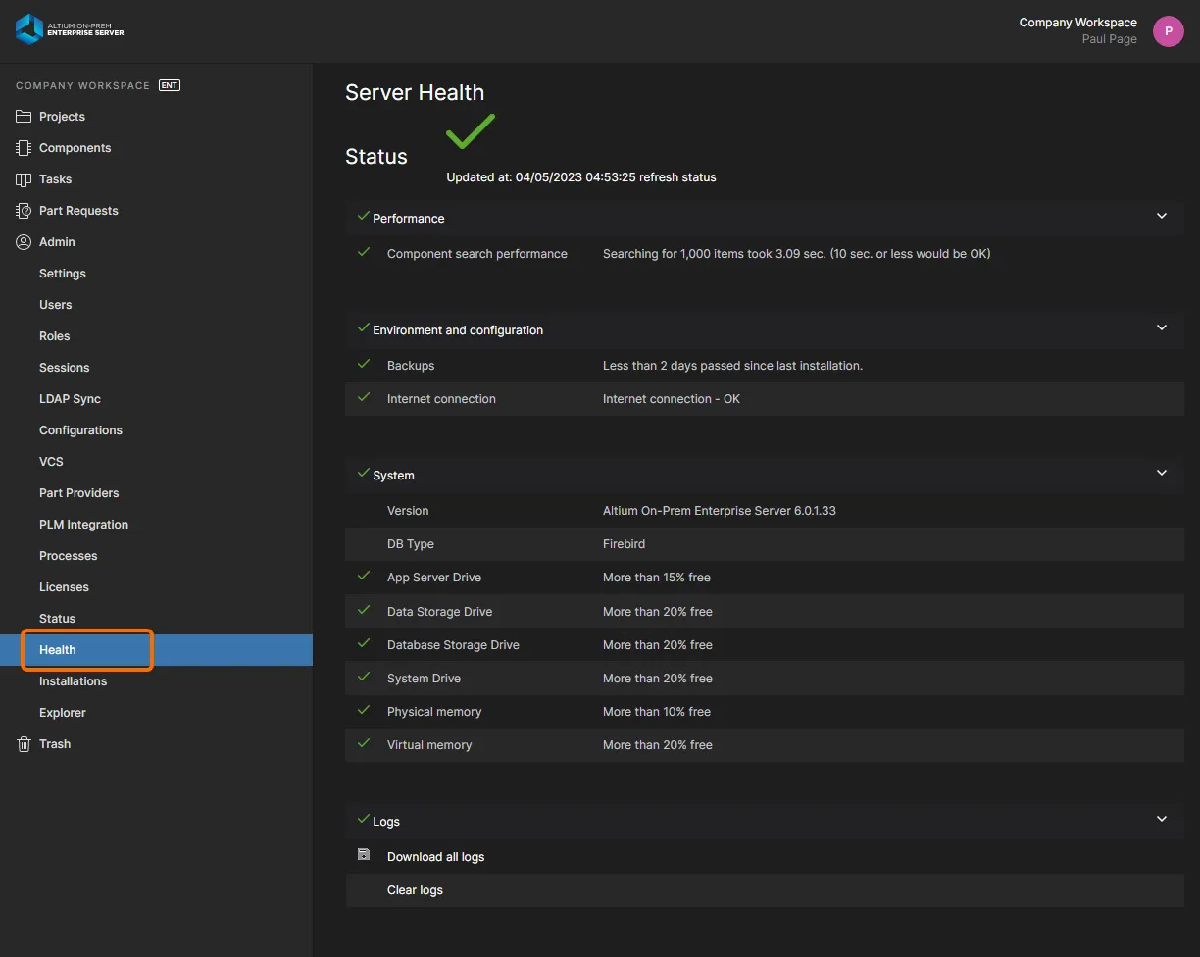Open the Configurations page
The height and width of the screenshot is (957, 1200).
coord(80,430)
